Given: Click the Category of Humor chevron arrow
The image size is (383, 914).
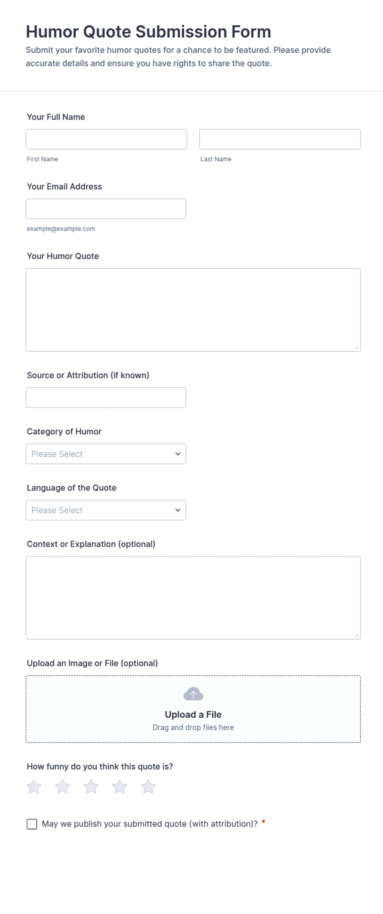Looking at the screenshot, I should [x=178, y=454].
